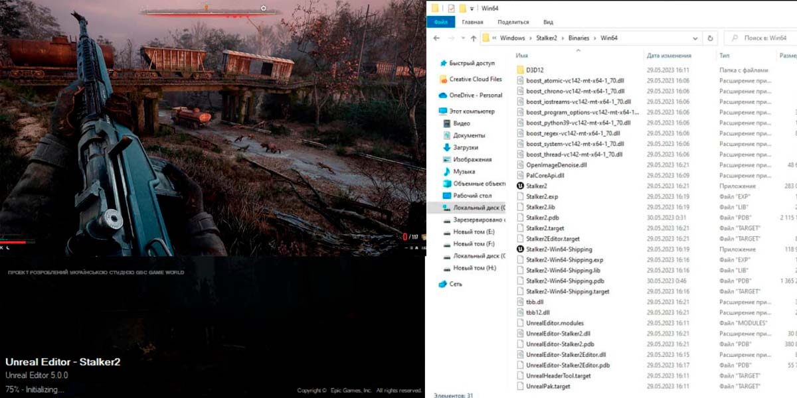797x398 pixels.
Task: Select the Зарезервировано drive in the sidebar
Action: pyautogui.click(x=474, y=220)
